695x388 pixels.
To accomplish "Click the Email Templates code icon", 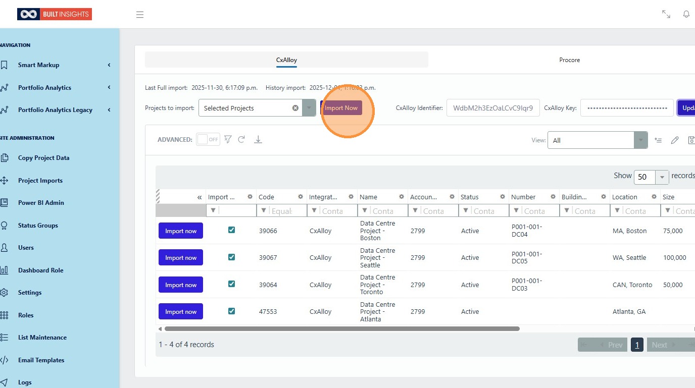I will click(4, 360).
